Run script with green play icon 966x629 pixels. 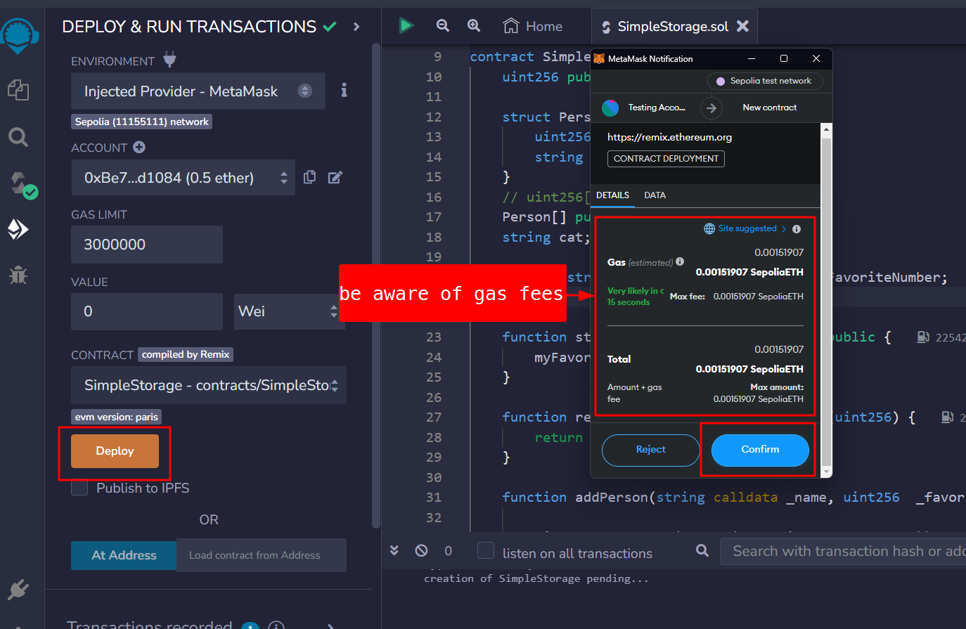coord(406,26)
